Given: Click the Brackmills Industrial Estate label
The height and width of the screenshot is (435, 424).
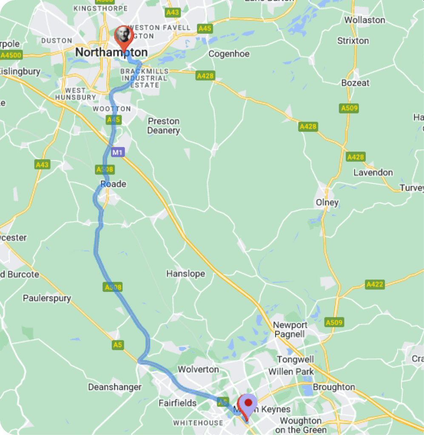Looking at the screenshot, I should point(145,78).
